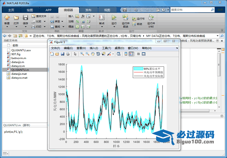227x158 pixels.
Task: Click the cyan 90% confidence legend swatch
Action: pos(138,69)
